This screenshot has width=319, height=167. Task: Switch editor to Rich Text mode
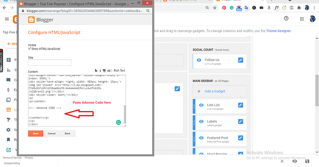point(120,71)
